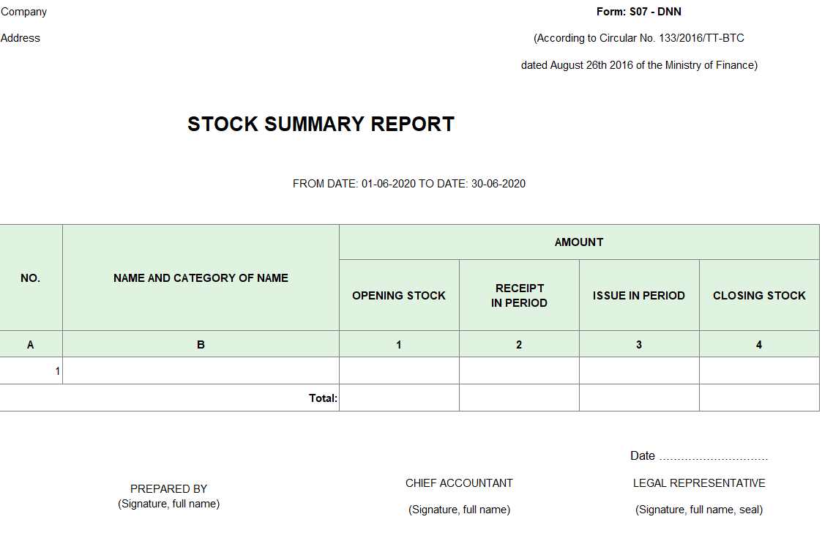The height and width of the screenshot is (555, 833).
Task: Click the LEGAL REPRESENTATIVE signature label
Action: tap(699, 483)
